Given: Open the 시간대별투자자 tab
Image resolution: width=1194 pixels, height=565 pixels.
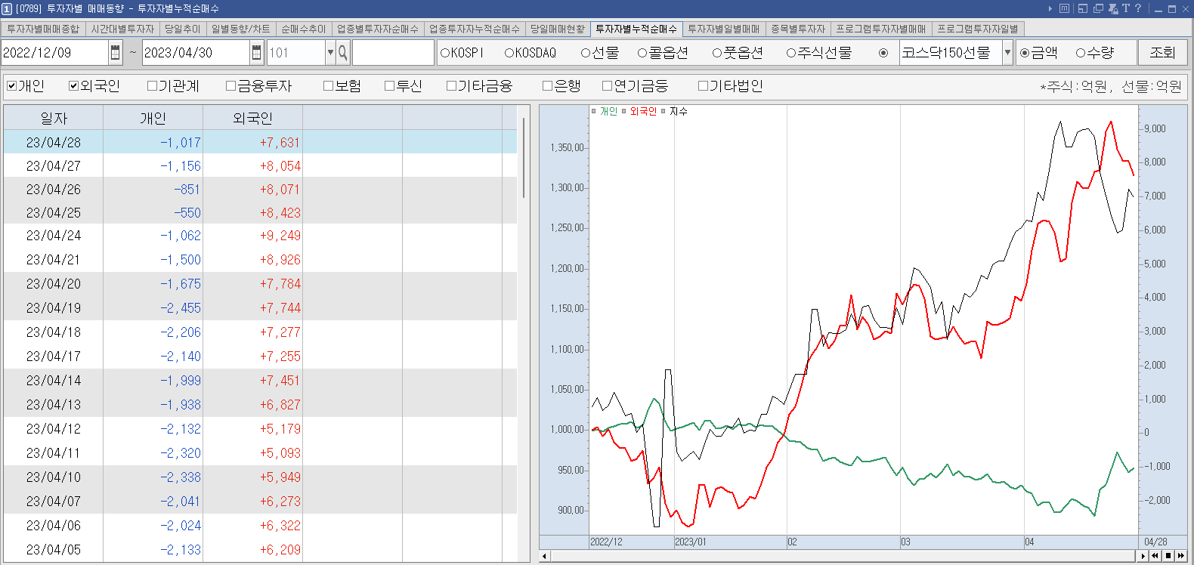Looking at the screenshot, I should click(122, 29).
